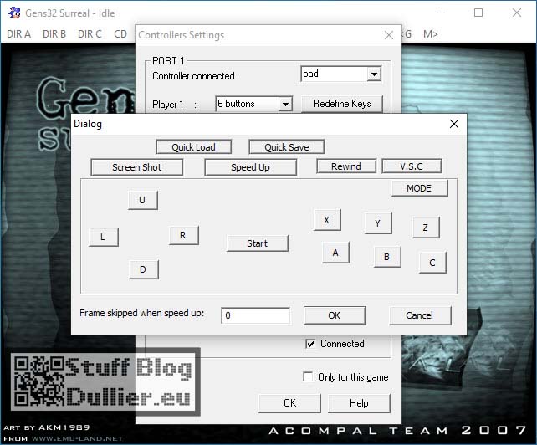The width and height of the screenshot is (537, 445).
Task: Enable the Only for this game checkbox
Action: point(309,377)
